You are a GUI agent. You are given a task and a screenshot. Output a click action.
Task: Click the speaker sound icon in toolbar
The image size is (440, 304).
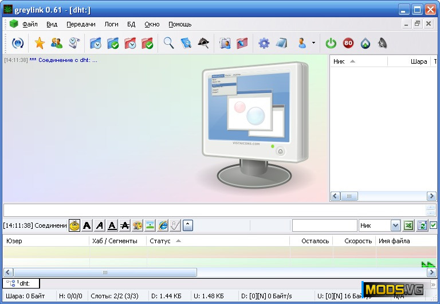pyautogui.click(x=382, y=43)
